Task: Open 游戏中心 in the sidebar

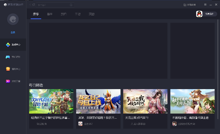Action: (x=13, y=45)
